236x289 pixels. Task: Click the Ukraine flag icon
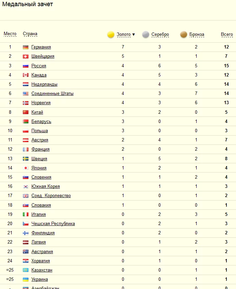point(26,279)
